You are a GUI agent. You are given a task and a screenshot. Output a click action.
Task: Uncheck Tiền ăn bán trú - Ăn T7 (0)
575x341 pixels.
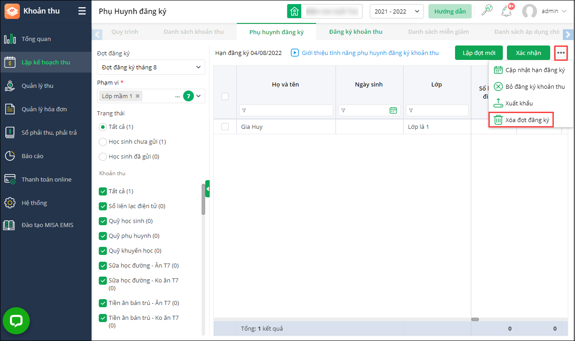tap(102, 303)
